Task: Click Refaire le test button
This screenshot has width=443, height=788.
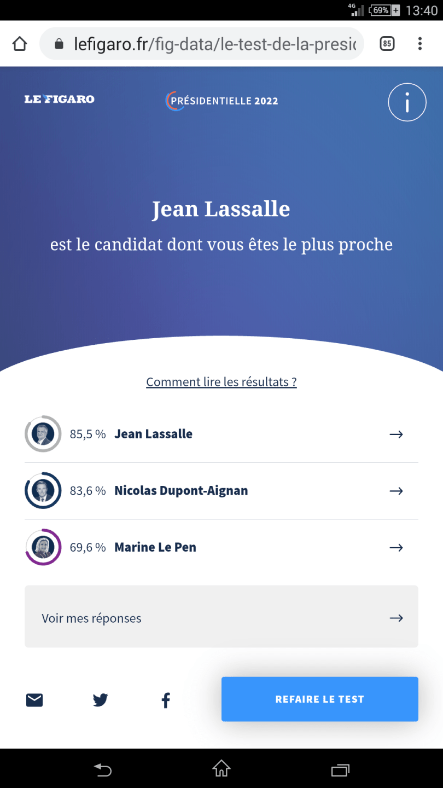Action: [320, 699]
